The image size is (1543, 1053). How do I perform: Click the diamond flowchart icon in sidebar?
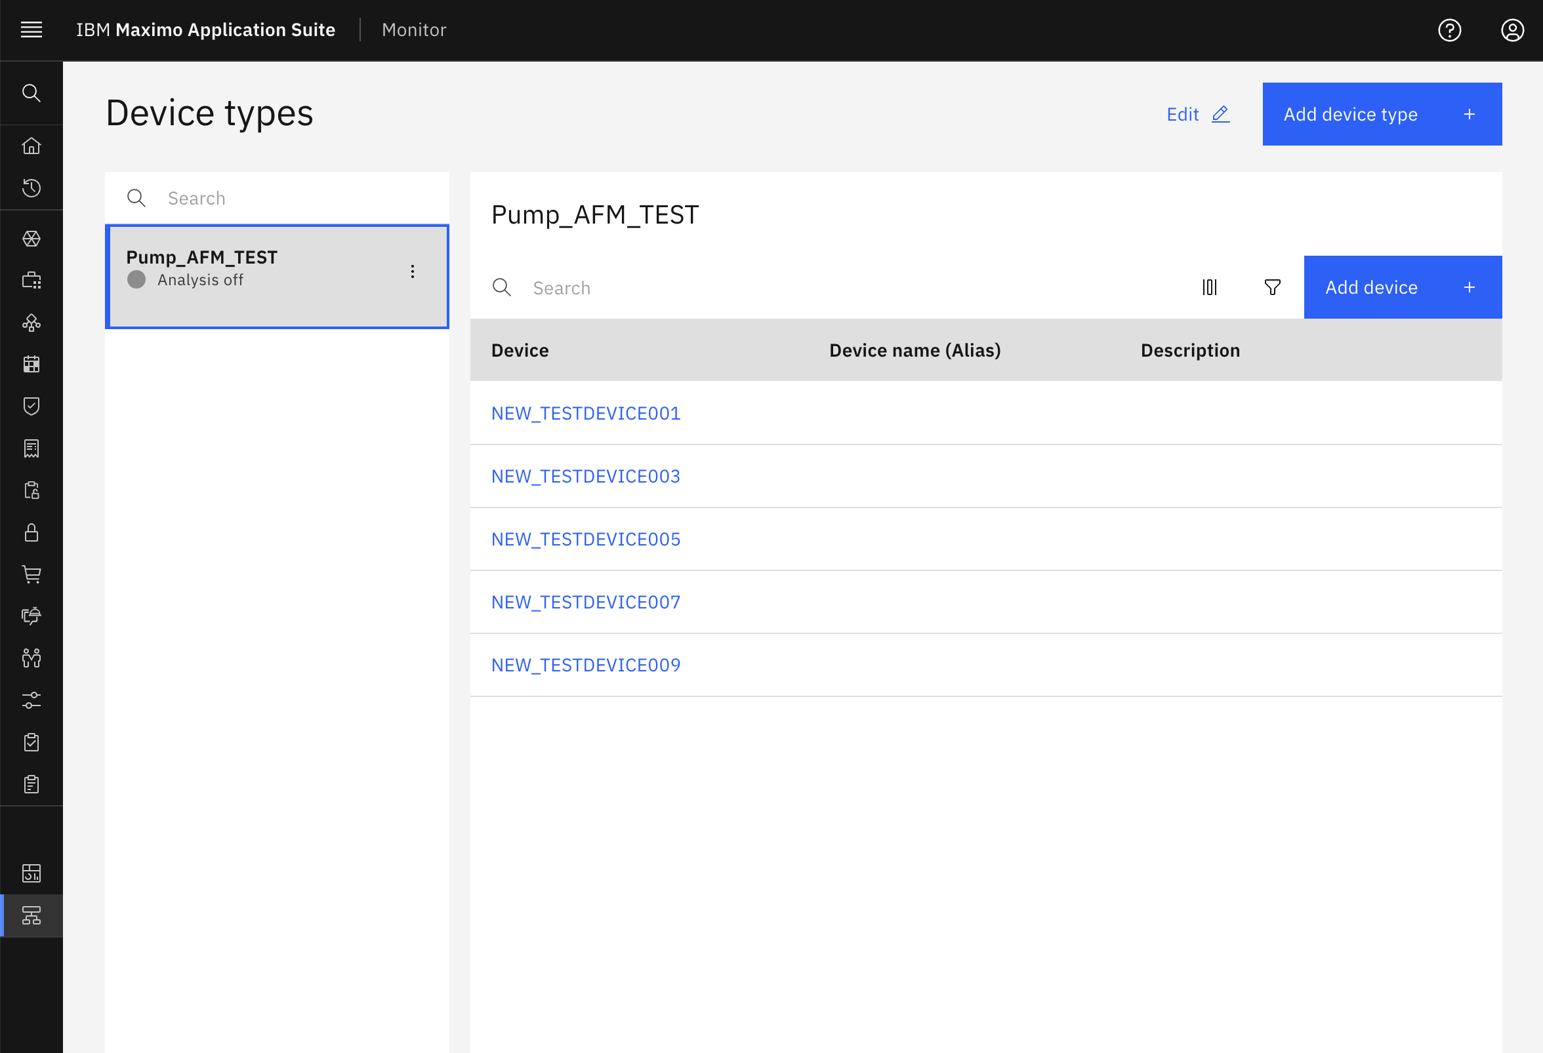tap(31, 323)
